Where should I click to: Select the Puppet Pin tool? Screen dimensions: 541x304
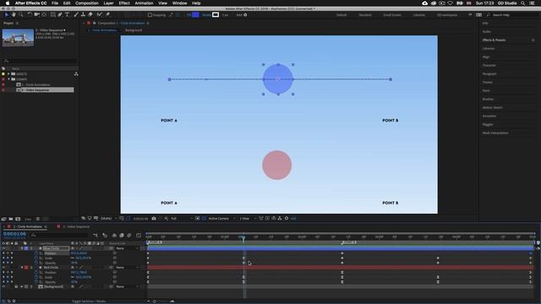coord(107,15)
